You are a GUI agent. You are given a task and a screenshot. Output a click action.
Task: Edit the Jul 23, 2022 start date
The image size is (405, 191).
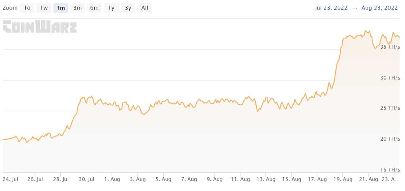pyautogui.click(x=331, y=8)
